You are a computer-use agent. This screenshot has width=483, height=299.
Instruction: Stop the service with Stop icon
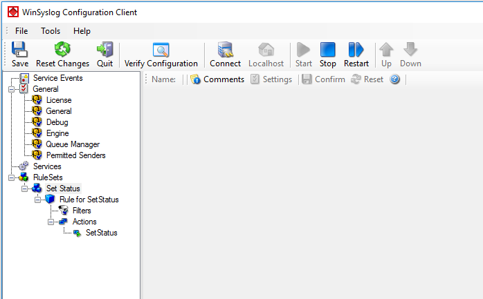[x=328, y=50]
